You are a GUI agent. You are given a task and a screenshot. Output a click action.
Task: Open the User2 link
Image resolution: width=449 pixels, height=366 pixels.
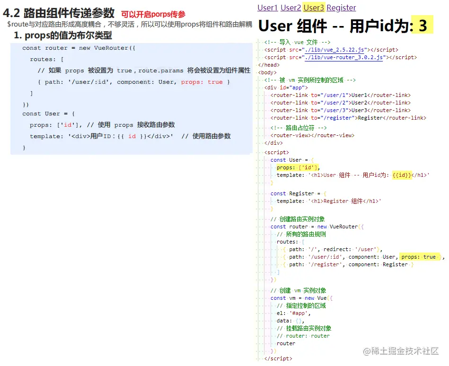(291, 8)
